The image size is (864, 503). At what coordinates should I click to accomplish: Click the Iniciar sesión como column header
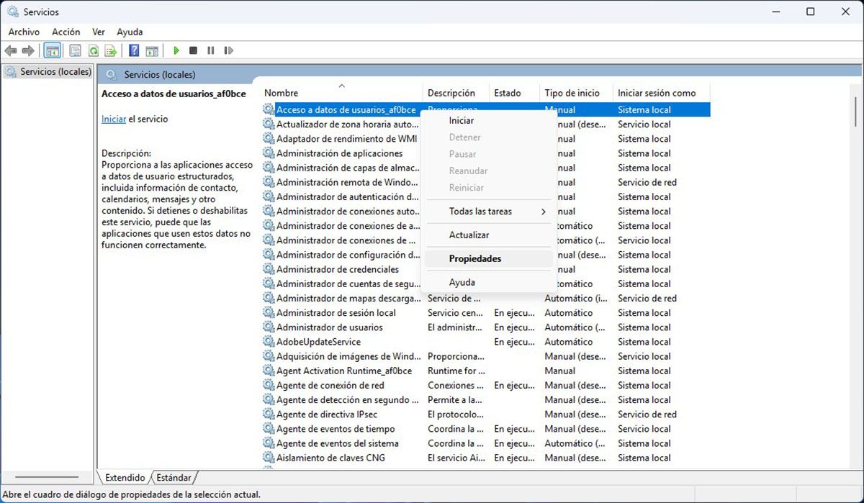point(661,93)
